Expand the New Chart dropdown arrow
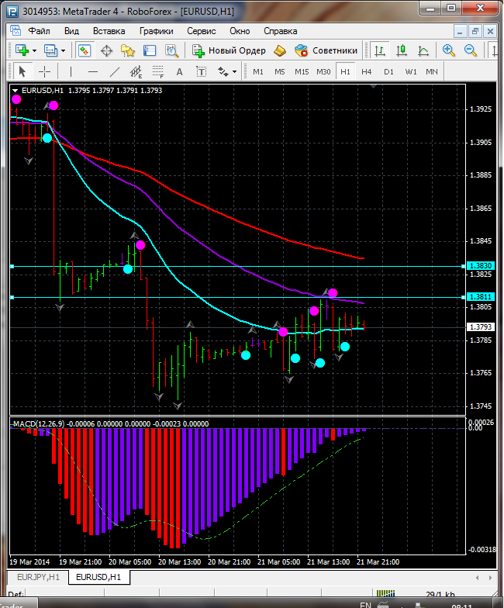The height and width of the screenshot is (608, 504). (x=34, y=51)
